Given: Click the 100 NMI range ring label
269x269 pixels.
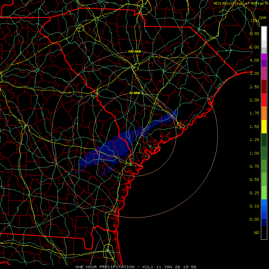Looking at the screenshot, I should coord(134,51).
